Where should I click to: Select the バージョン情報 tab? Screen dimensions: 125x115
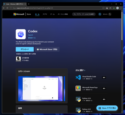point(63,14)
